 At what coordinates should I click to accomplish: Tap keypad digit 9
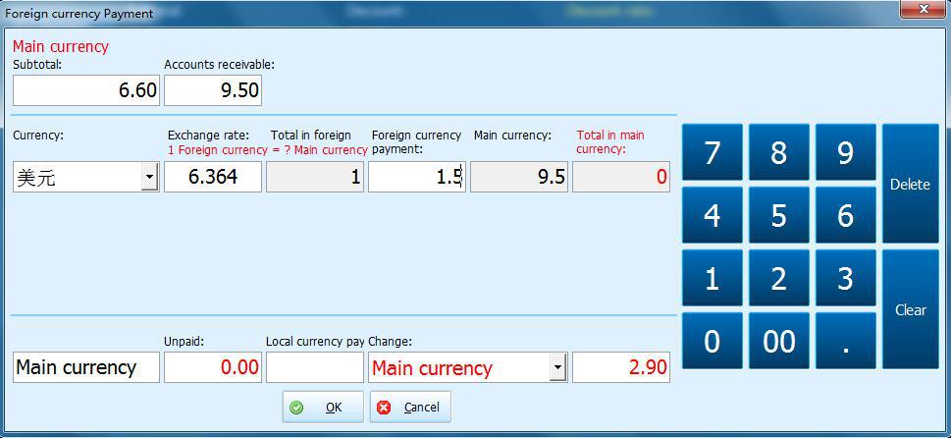point(845,152)
